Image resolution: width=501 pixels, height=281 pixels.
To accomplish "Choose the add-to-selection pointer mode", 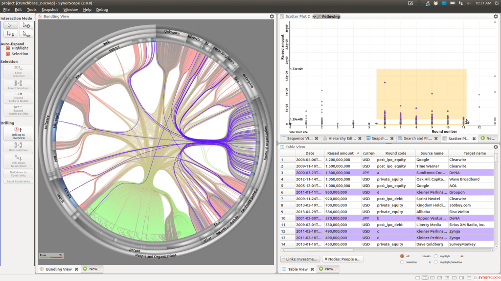I will 26,25.
